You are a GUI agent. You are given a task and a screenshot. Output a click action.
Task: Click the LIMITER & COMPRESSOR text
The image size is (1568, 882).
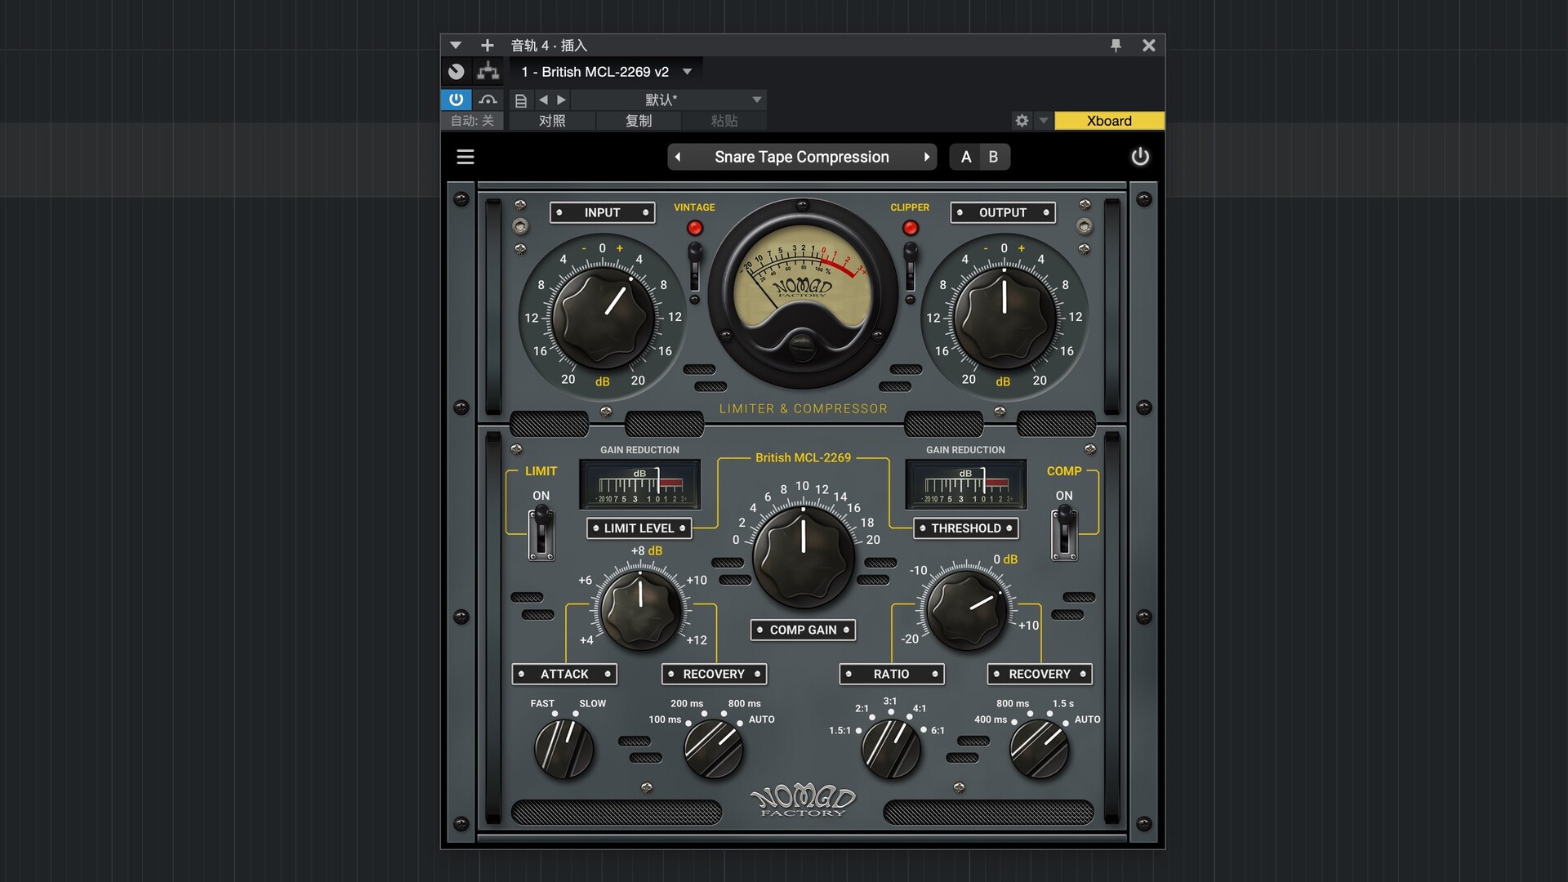point(803,408)
